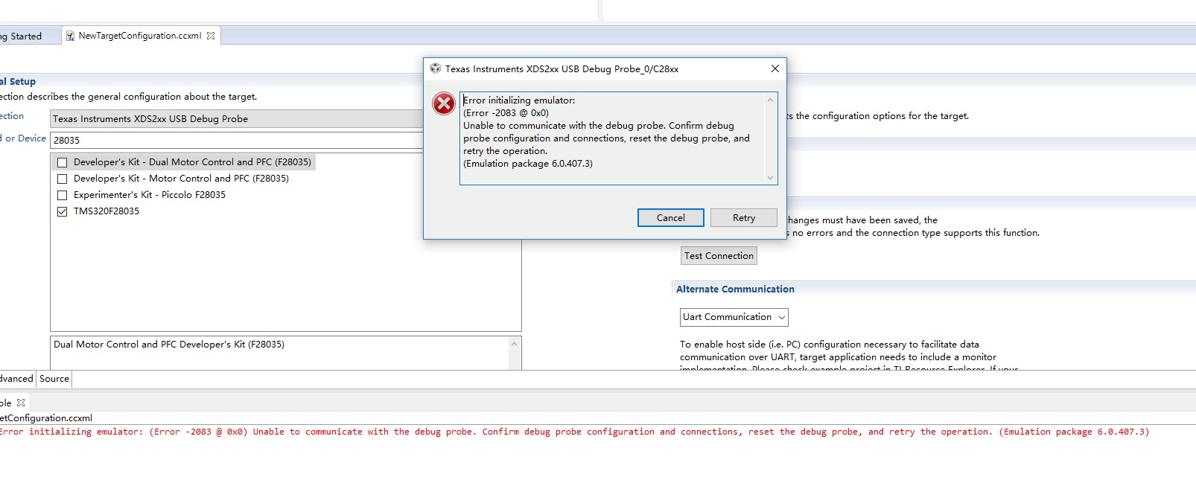Click scroll down arrow in error message box

pos(770,177)
